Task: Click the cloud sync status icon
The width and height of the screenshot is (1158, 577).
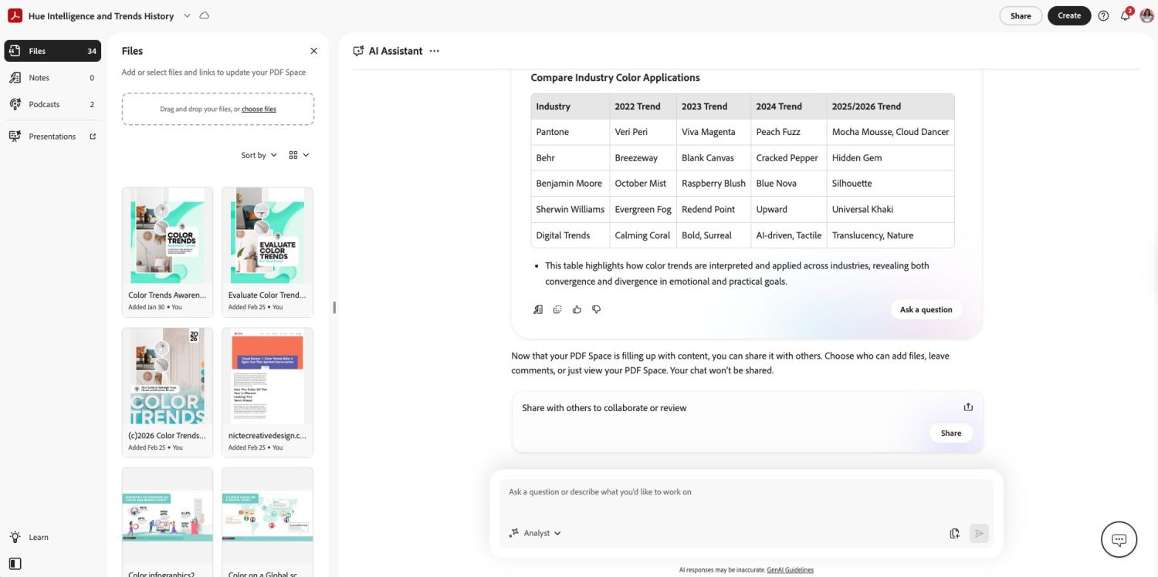Action: pos(204,15)
